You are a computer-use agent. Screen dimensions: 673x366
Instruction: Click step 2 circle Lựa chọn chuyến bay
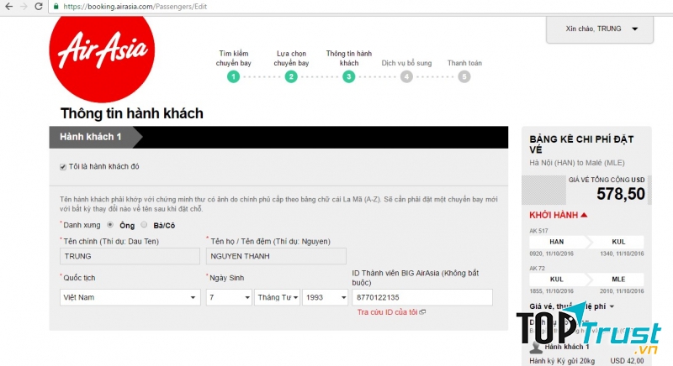click(x=291, y=77)
